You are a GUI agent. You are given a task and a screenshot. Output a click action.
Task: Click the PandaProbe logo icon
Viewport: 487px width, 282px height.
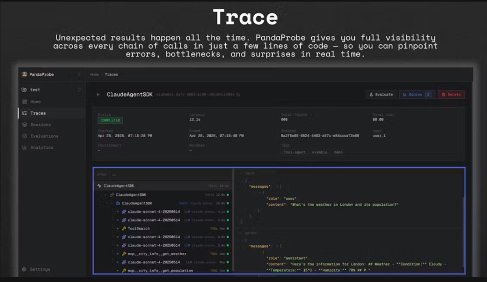pyautogui.click(x=24, y=74)
